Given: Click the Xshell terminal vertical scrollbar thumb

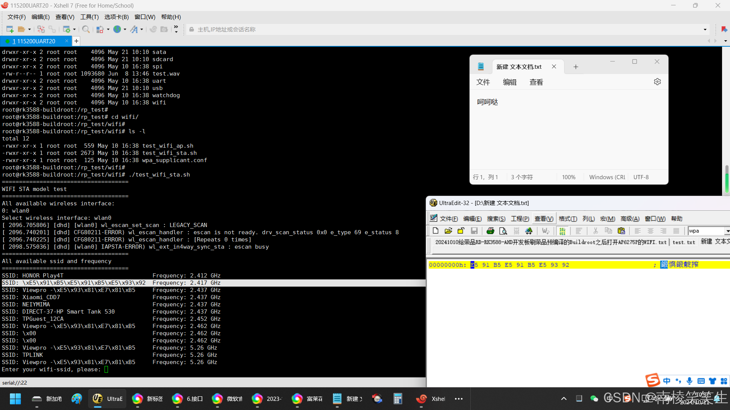Looking at the screenshot, I should [x=727, y=178].
